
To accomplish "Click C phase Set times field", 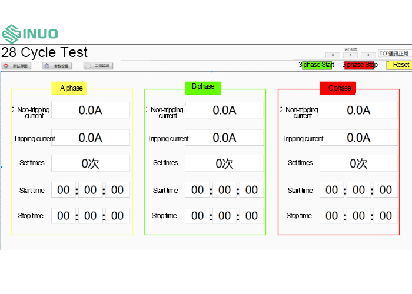I will [x=358, y=163].
